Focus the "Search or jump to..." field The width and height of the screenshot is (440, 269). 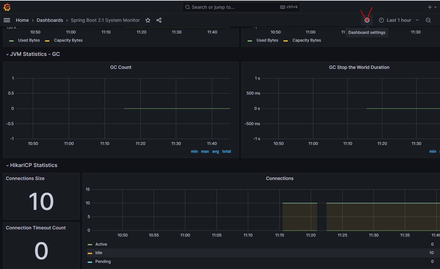pos(241,7)
